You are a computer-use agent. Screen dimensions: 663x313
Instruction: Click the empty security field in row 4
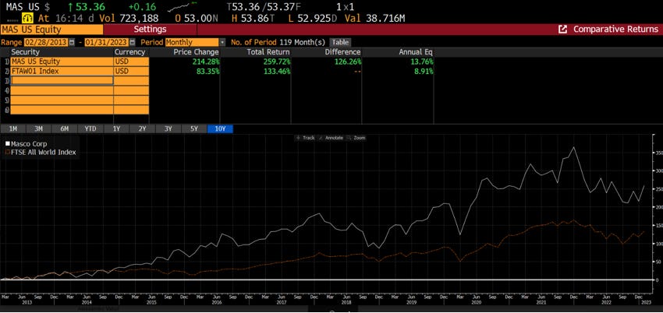click(62, 90)
